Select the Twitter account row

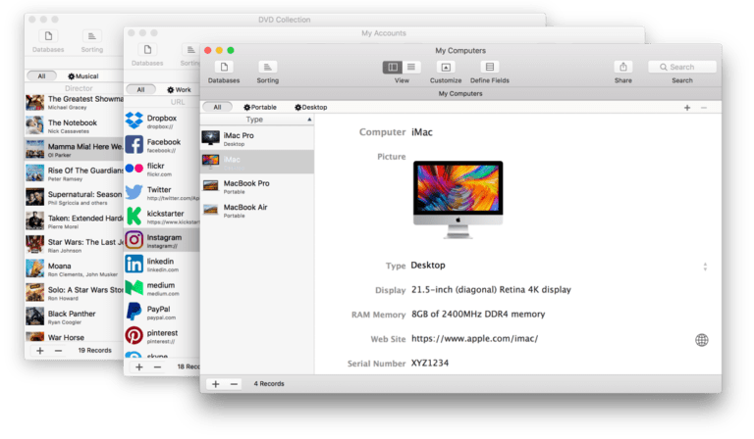[x=162, y=193]
